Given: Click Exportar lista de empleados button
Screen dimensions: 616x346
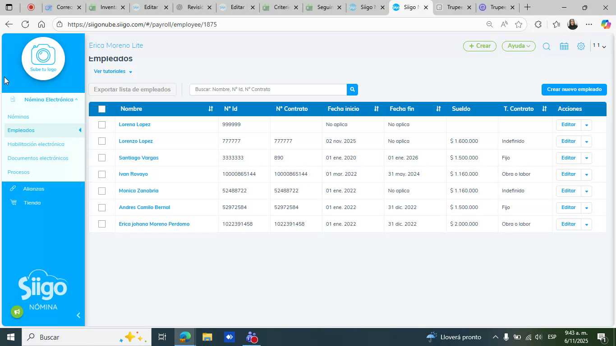Looking at the screenshot, I should [x=132, y=89].
